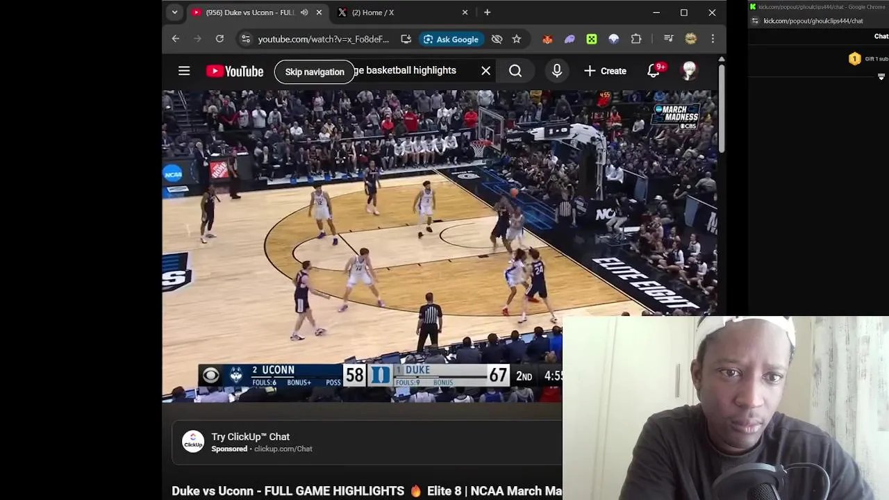Open the Chrome three-dot menu
This screenshot has height=500, width=889.
(x=713, y=39)
